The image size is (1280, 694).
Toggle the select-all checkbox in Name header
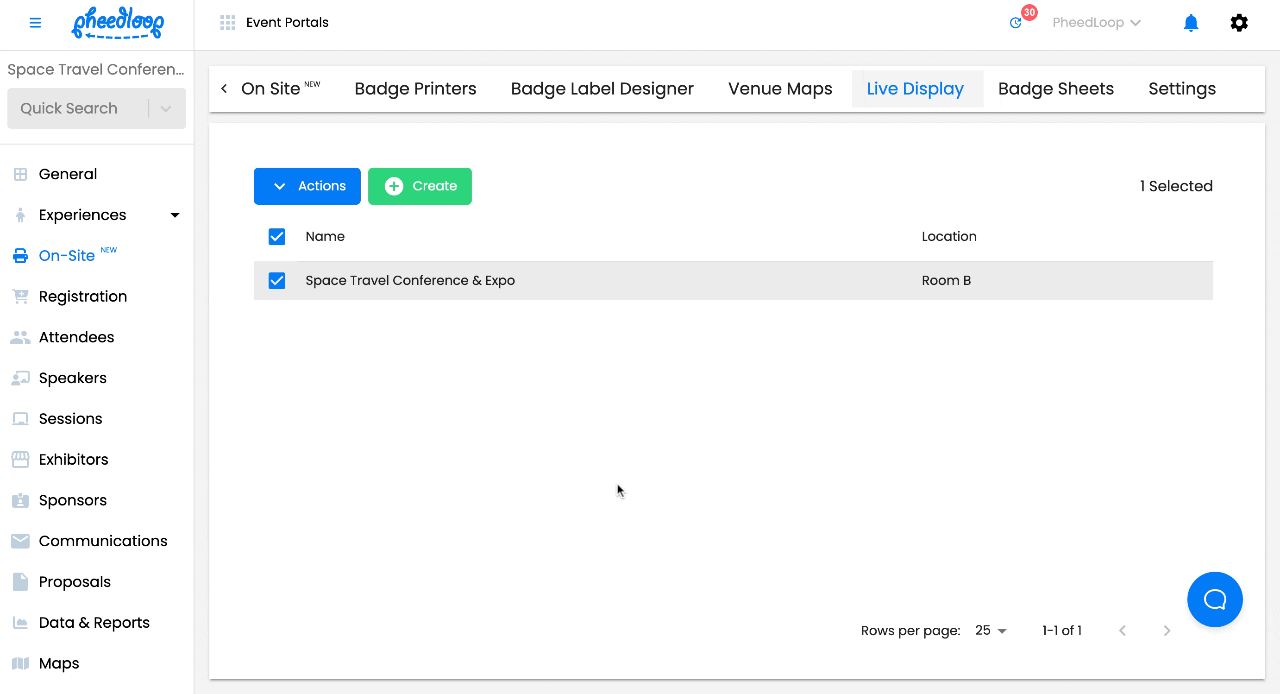tap(277, 237)
